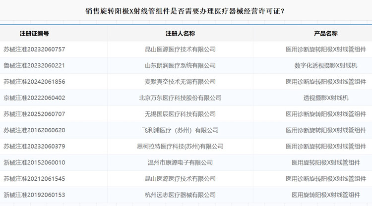Click registrant 飞利浦医疗（苏州）有限公司

coord(181,130)
